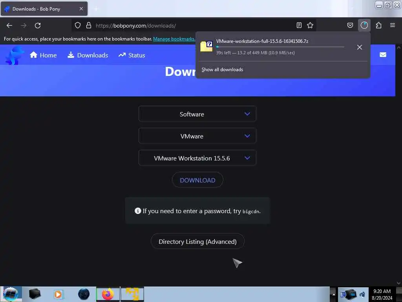The height and width of the screenshot is (302, 402).
Task: Click the download progress bar
Action: [x=280, y=47]
